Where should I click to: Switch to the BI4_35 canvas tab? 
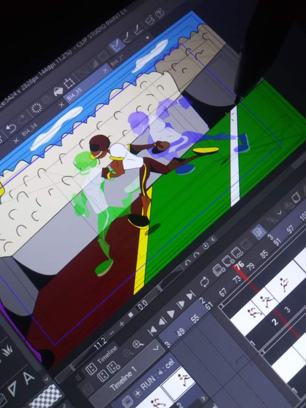click(x=74, y=94)
